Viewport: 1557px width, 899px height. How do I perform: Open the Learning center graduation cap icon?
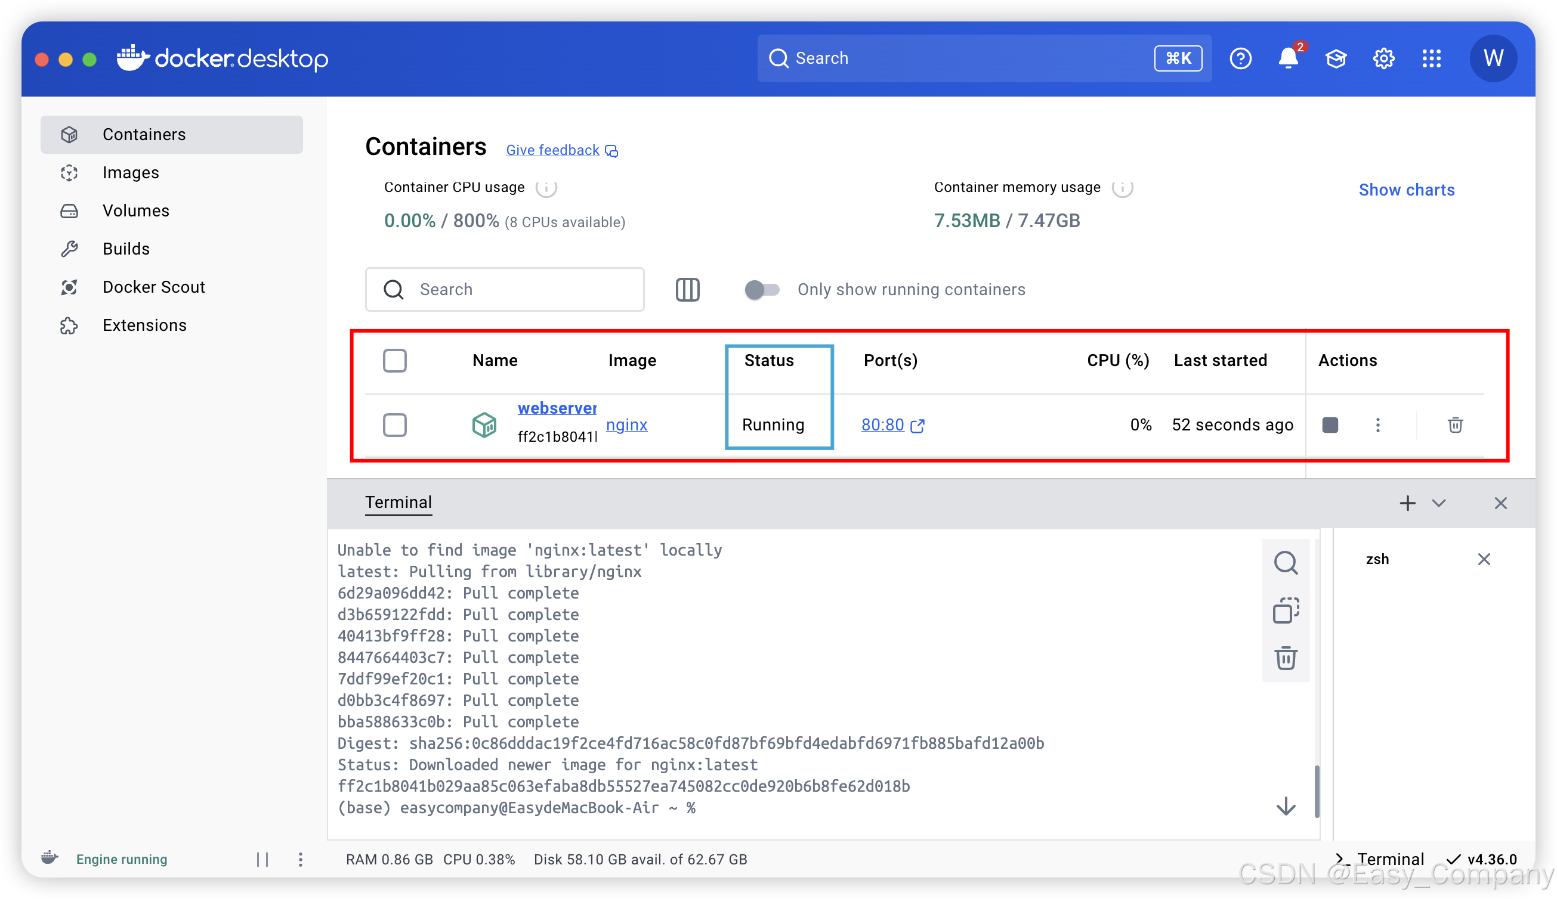coord(1335,58)
